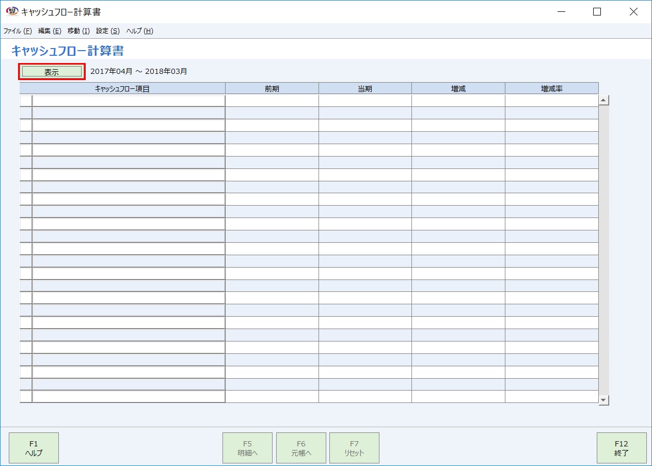Open the 移動 (I) menu
Image resolution: width=652 pixels, height=466 pixels.
point(78,31)
